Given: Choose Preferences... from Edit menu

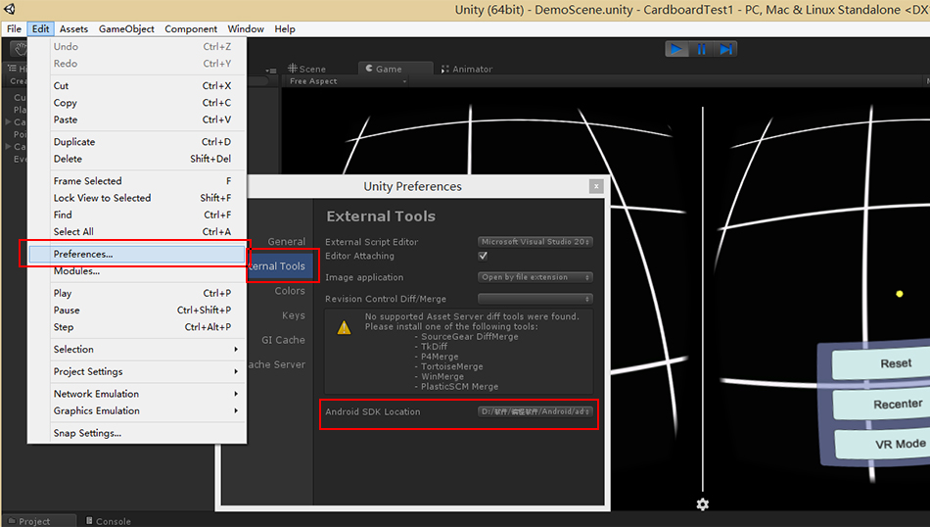Looking at the screenshot, I should click(x=137, y=254).
